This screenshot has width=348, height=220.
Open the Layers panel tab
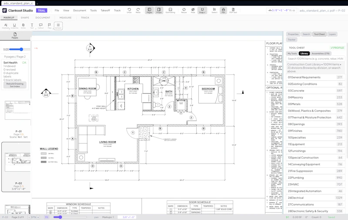tap(332, 34)
